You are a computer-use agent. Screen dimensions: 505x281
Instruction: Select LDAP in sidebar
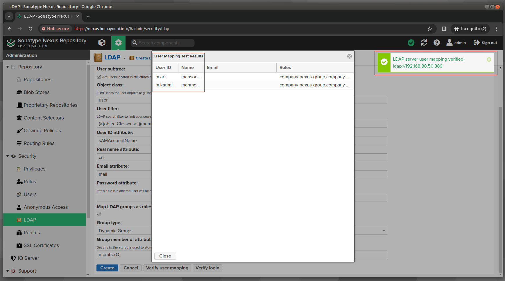(x=44, y=220)
